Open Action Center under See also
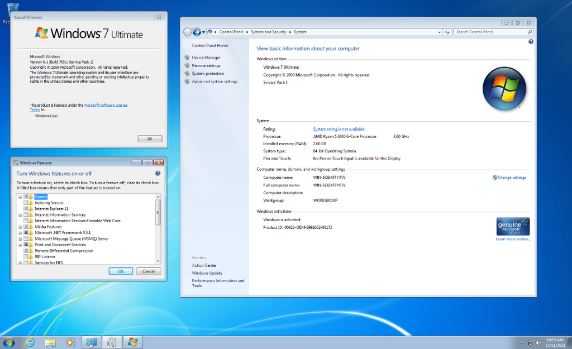 coord(204,265)
